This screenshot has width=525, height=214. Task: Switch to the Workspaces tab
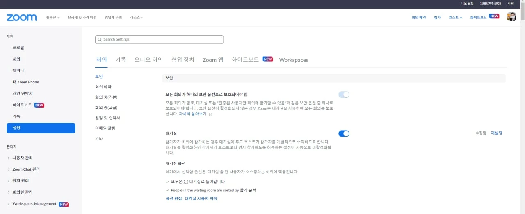294,60
